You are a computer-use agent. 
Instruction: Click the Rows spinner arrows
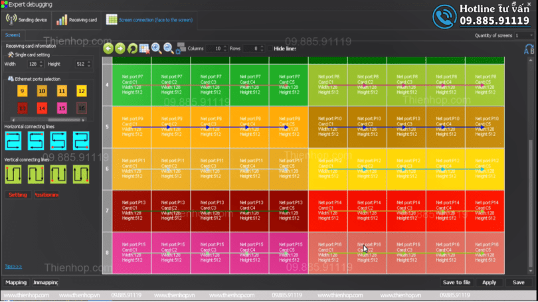(262, 48)
